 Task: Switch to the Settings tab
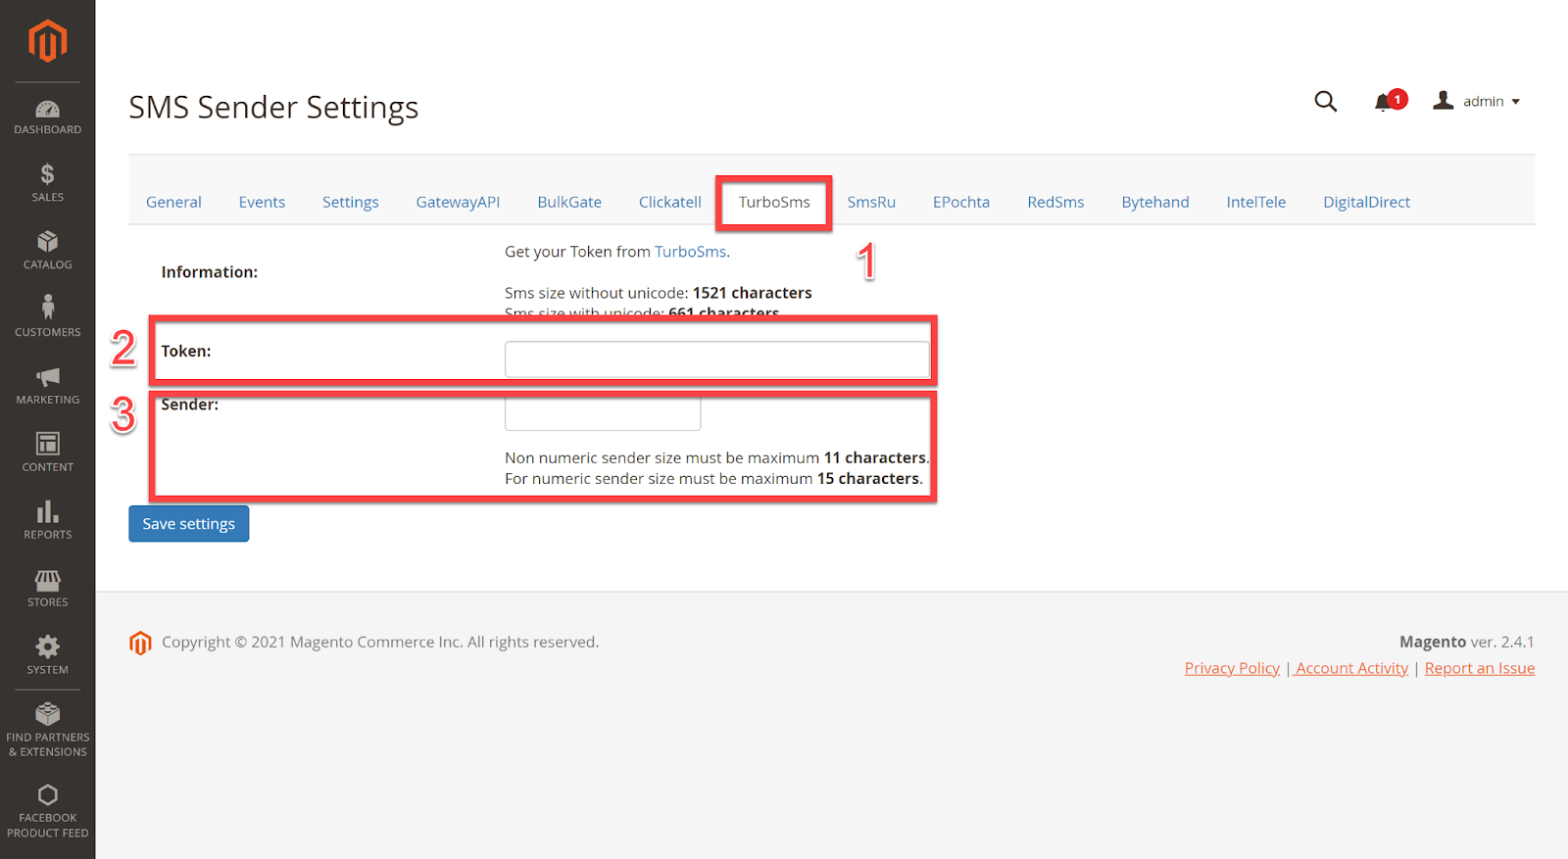click(x=350, y=202)
